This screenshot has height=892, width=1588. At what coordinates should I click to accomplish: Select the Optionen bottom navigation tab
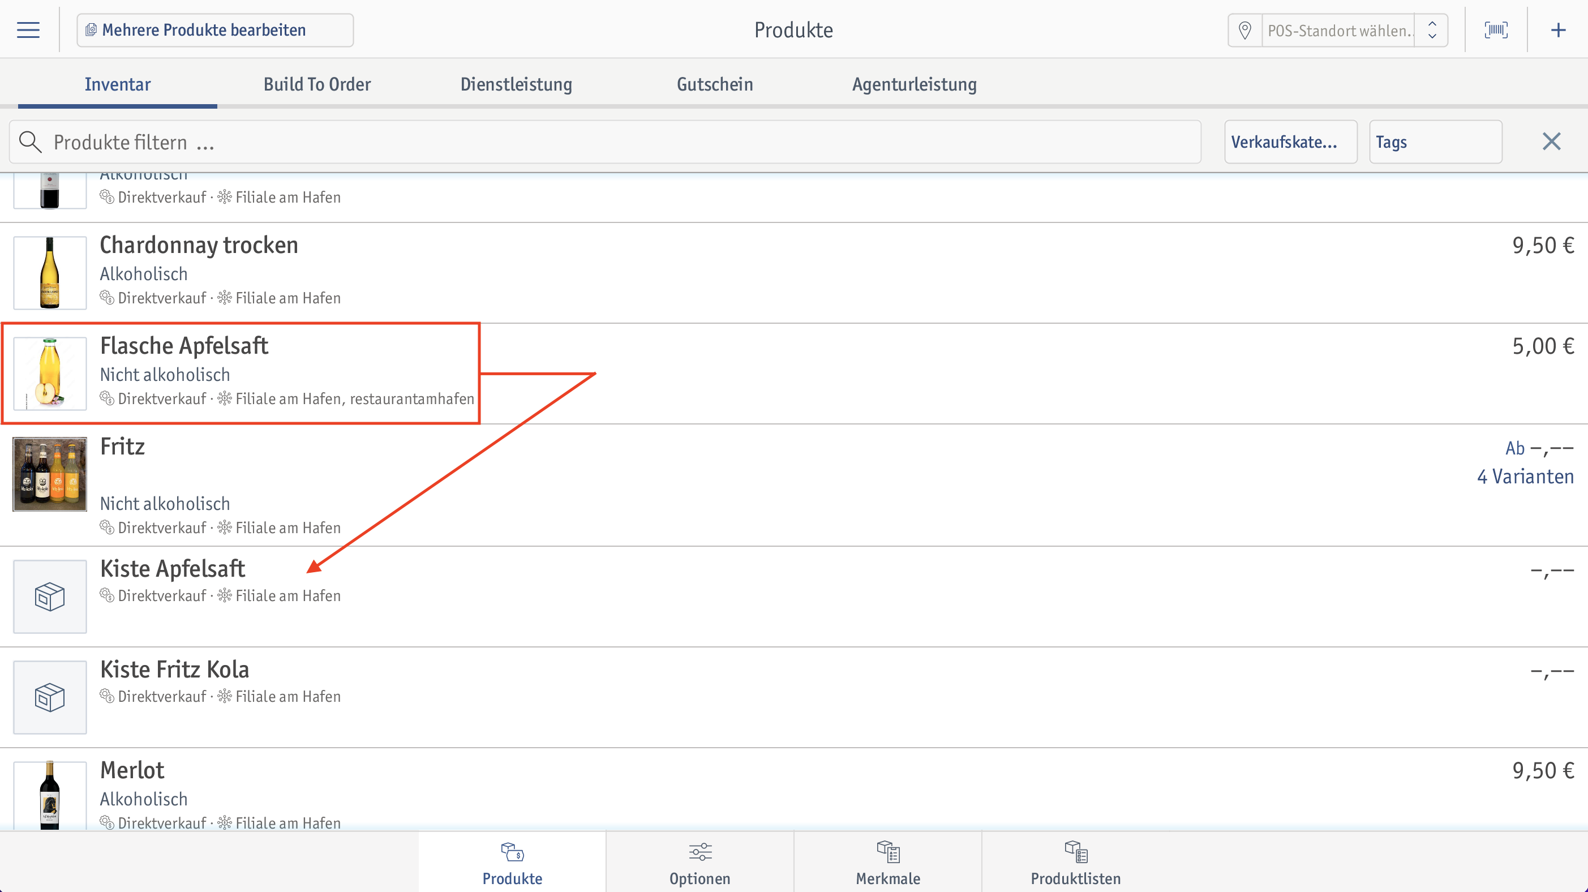699,862
